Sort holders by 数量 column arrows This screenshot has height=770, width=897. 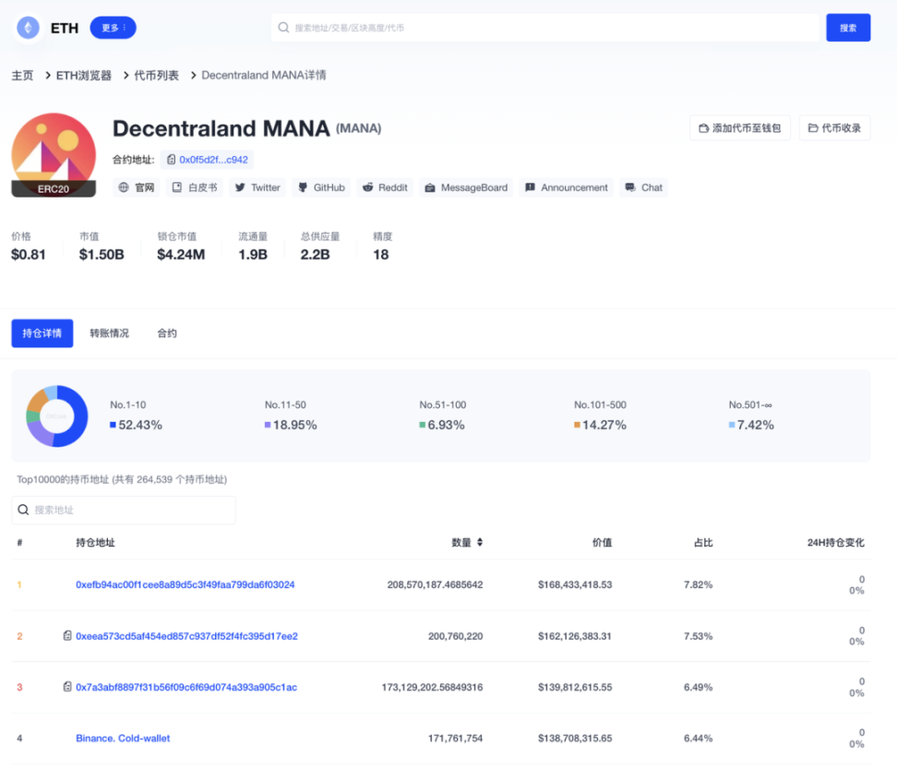coord(480,543)
